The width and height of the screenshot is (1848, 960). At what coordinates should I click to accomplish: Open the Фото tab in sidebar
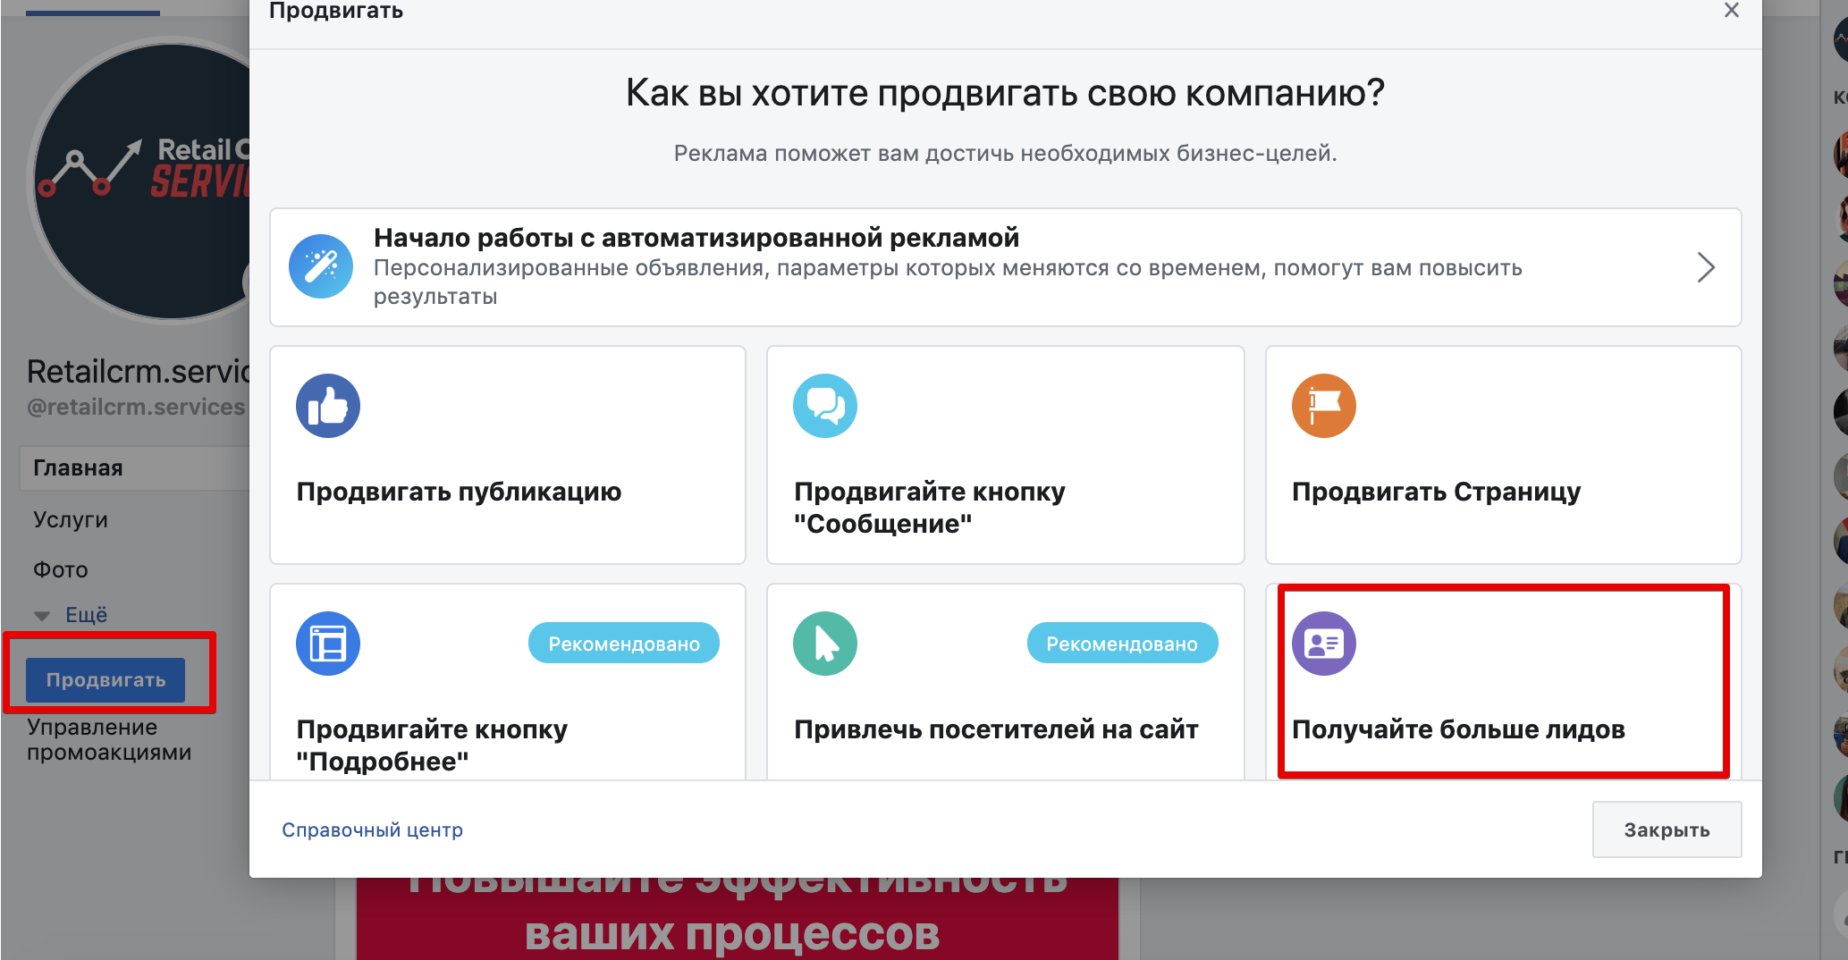[61, 569]
